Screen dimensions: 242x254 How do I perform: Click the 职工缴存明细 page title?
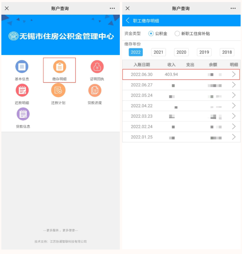(x=146, y=21)
